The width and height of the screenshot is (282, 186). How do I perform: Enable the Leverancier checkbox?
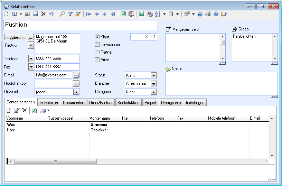coord(97,45)
